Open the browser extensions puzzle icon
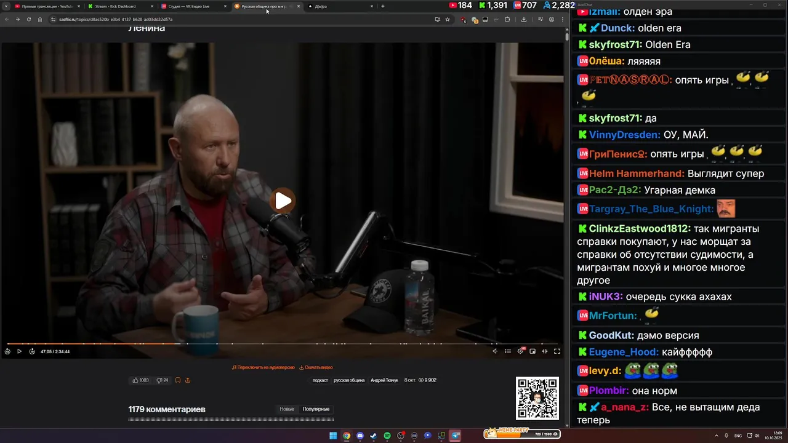 click(507, 19)
